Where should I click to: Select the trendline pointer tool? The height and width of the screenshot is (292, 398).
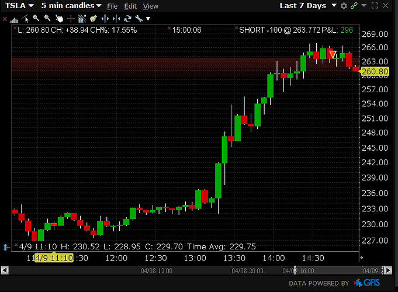(x=25, y=19)
